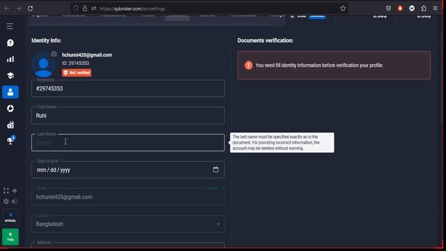Open settings gear in sidebar
Viewport: 446px width, 251px height.
[6, 201]
